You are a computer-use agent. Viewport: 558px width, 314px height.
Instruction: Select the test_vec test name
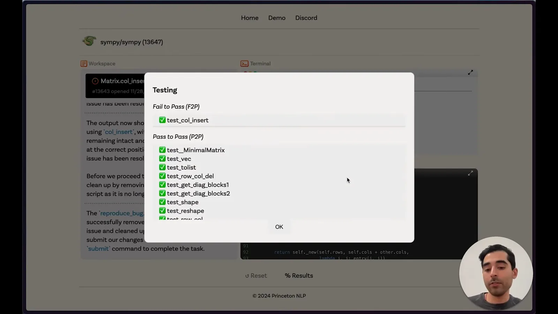(x=179, y=159)
